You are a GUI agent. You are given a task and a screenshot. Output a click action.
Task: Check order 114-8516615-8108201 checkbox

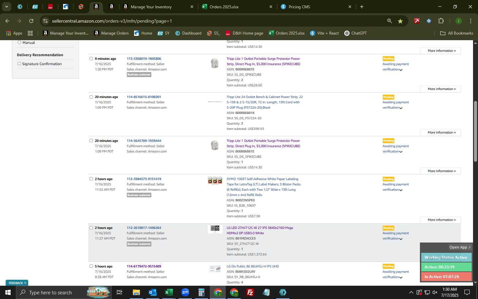click(x=91, y=97)
